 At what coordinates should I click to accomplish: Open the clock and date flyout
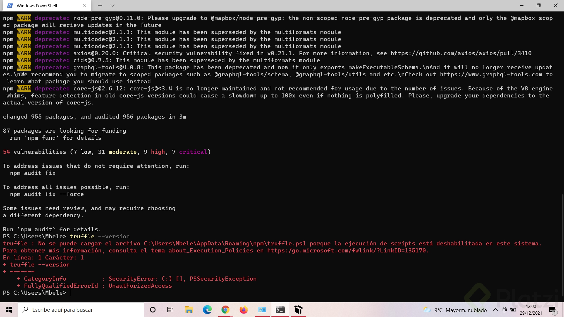(531, 310)
